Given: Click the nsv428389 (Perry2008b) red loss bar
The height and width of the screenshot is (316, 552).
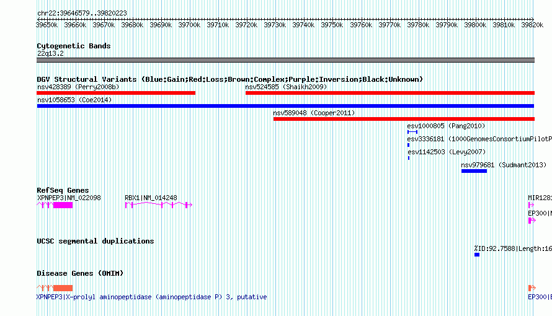Looking at the screenshot, I should tap(116, 93).
